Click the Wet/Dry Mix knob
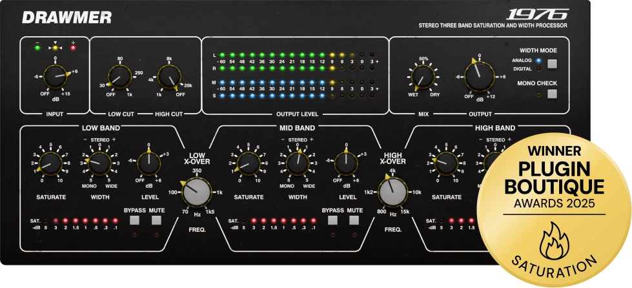 point(423,77)
